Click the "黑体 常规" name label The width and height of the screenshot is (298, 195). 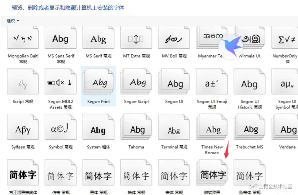pyautogui.click(x=98, y=193)
